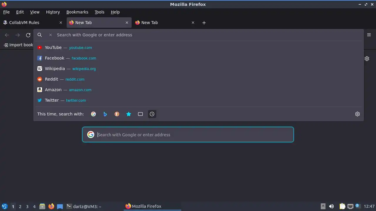Viewport: 376px width, 211px height.
Task: Open the Edit menu
Action: pos(20,12)
